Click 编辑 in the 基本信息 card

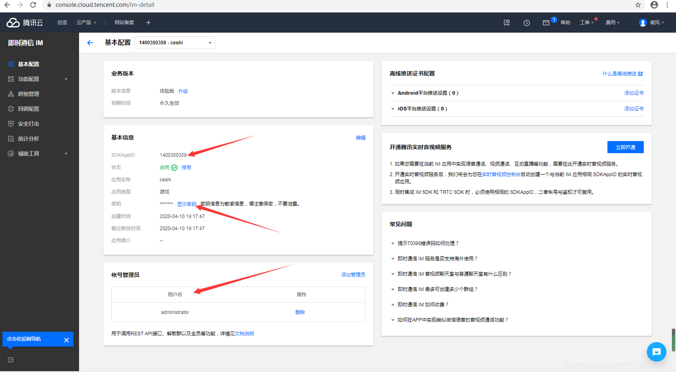pyautogui.click(x=361, y=138)
